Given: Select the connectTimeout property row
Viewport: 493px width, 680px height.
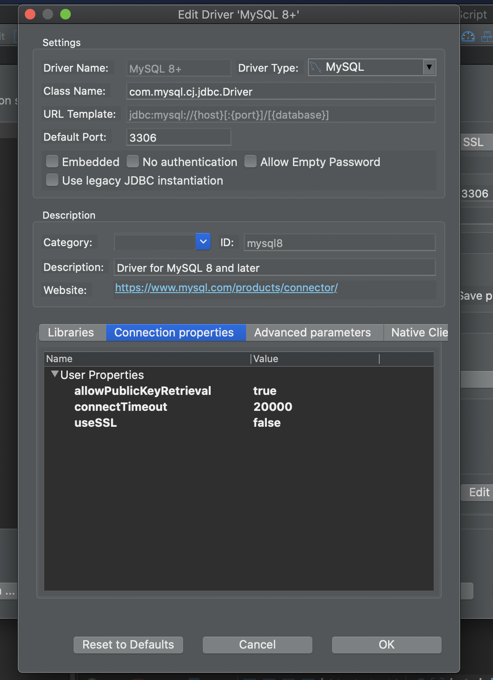Looking at the screenshot, I should pyautogui.click(x=239, y=407).
